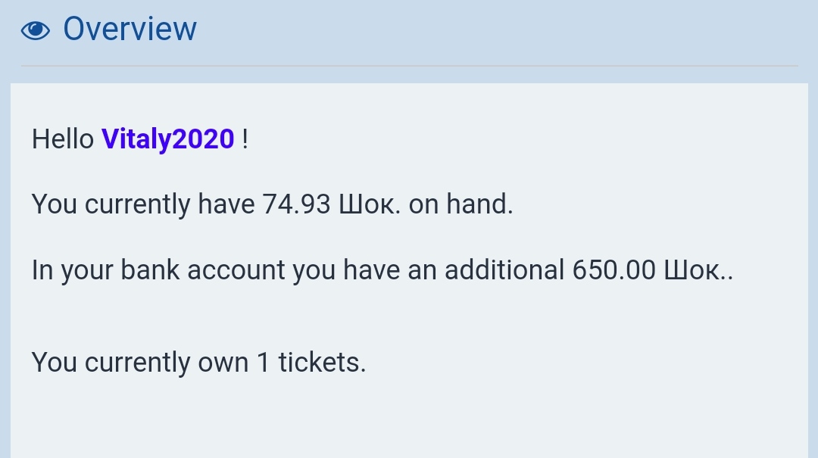Click 'You currently own' text
The width and height of the screenshot is (818, 458).
pos(140,363)
